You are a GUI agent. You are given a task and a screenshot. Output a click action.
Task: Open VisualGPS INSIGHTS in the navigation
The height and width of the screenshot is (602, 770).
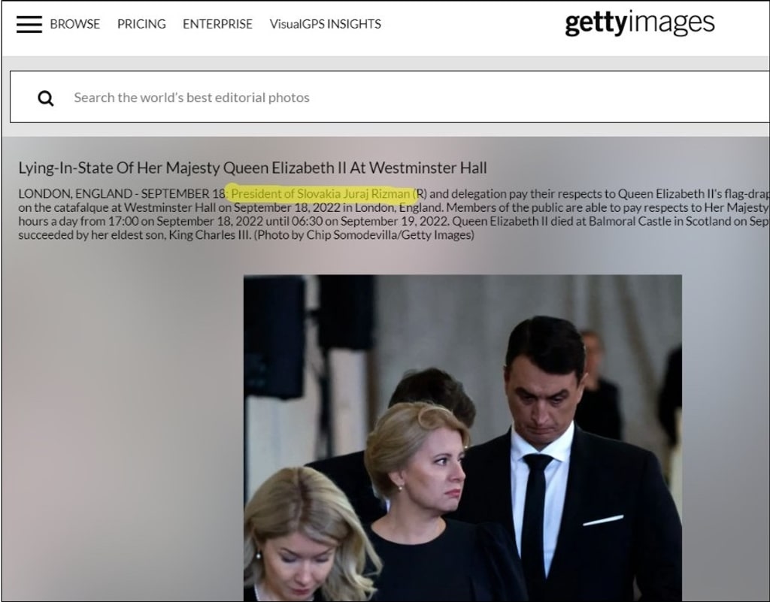(x=325, y=24)
